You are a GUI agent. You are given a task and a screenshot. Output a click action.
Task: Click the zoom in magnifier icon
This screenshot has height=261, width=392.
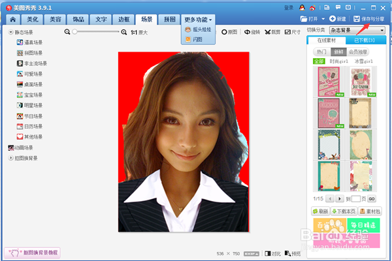click(x=123, y=32)
